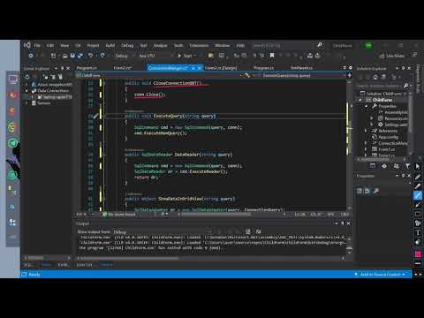Click Add to Source Control

[380, 275]
